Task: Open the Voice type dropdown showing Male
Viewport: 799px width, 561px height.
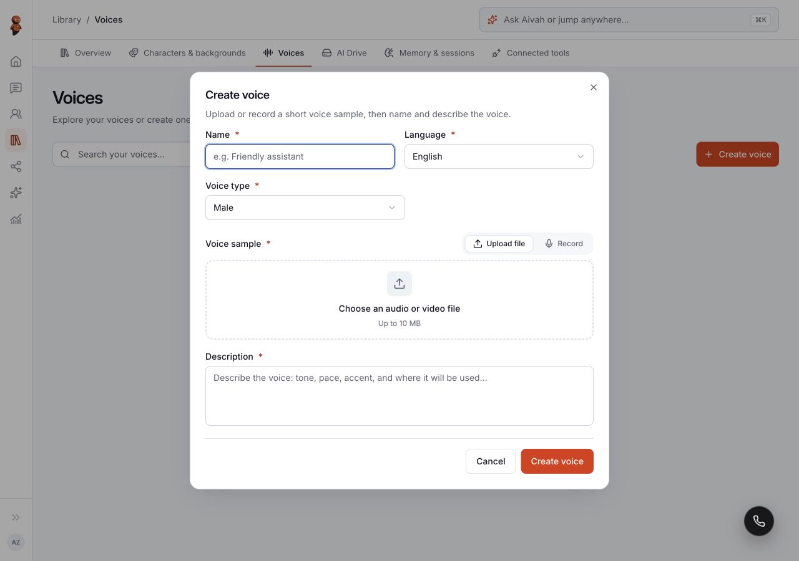Action: [x=305, y=208]
